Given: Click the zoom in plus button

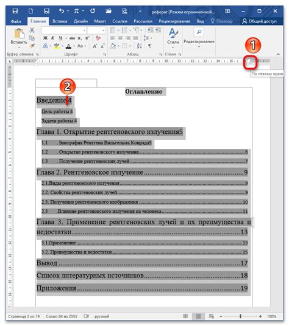Looking at the screenshot, I should point(260,316).
